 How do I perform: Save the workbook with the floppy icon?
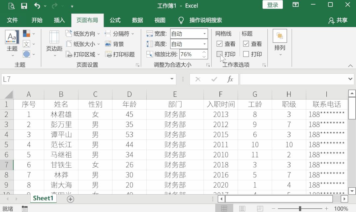tap(24, 6)
